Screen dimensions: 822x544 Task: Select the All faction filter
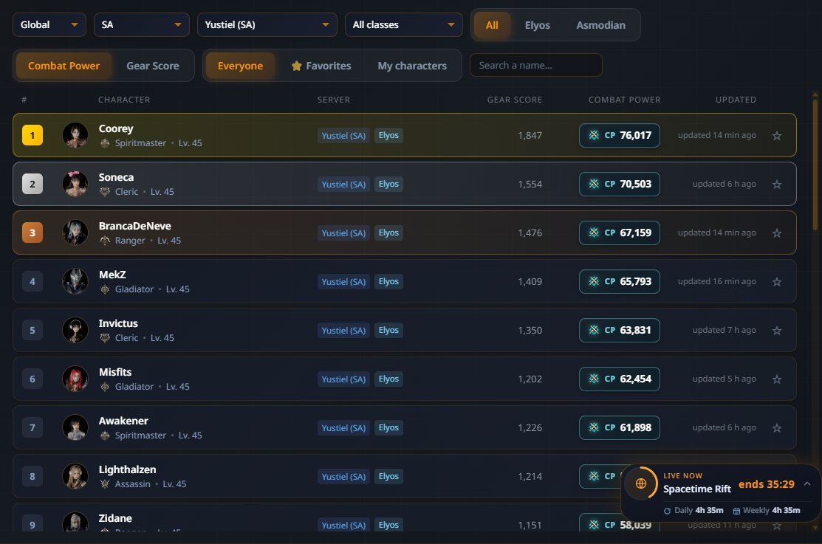[492, 25]
